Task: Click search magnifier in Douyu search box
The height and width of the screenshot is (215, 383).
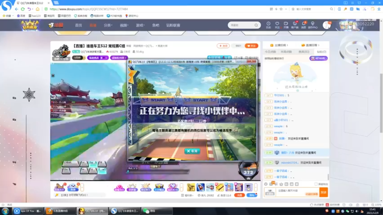Action: pyautogui.click(x=256, y=25)
